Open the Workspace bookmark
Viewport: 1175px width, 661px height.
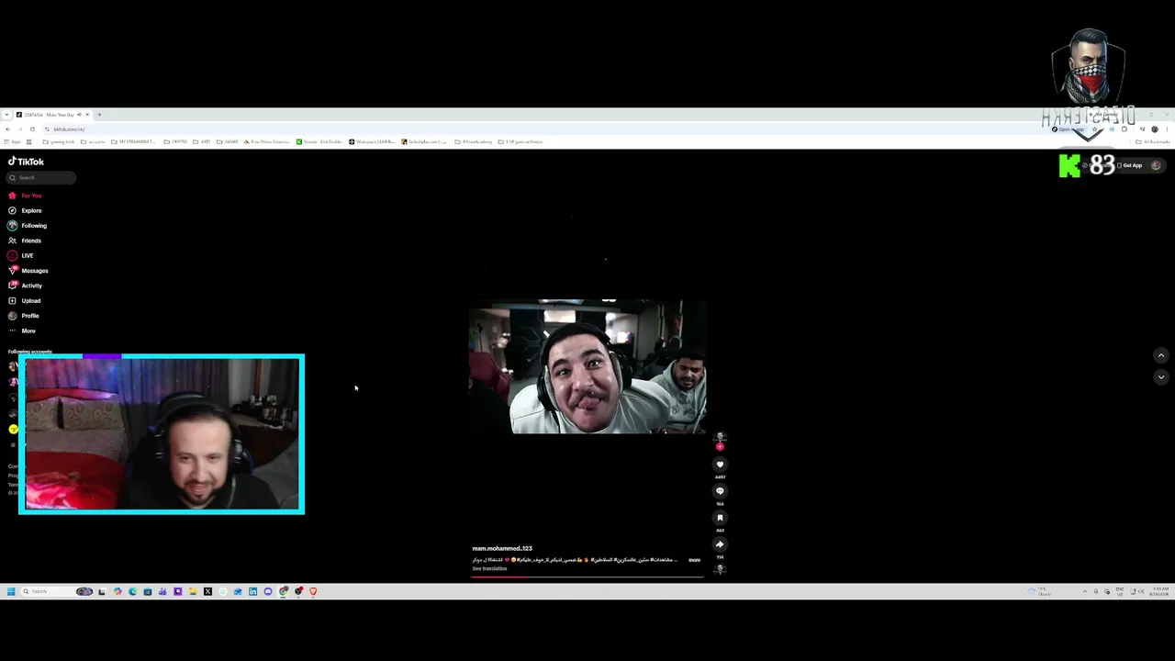pos(372,142)
